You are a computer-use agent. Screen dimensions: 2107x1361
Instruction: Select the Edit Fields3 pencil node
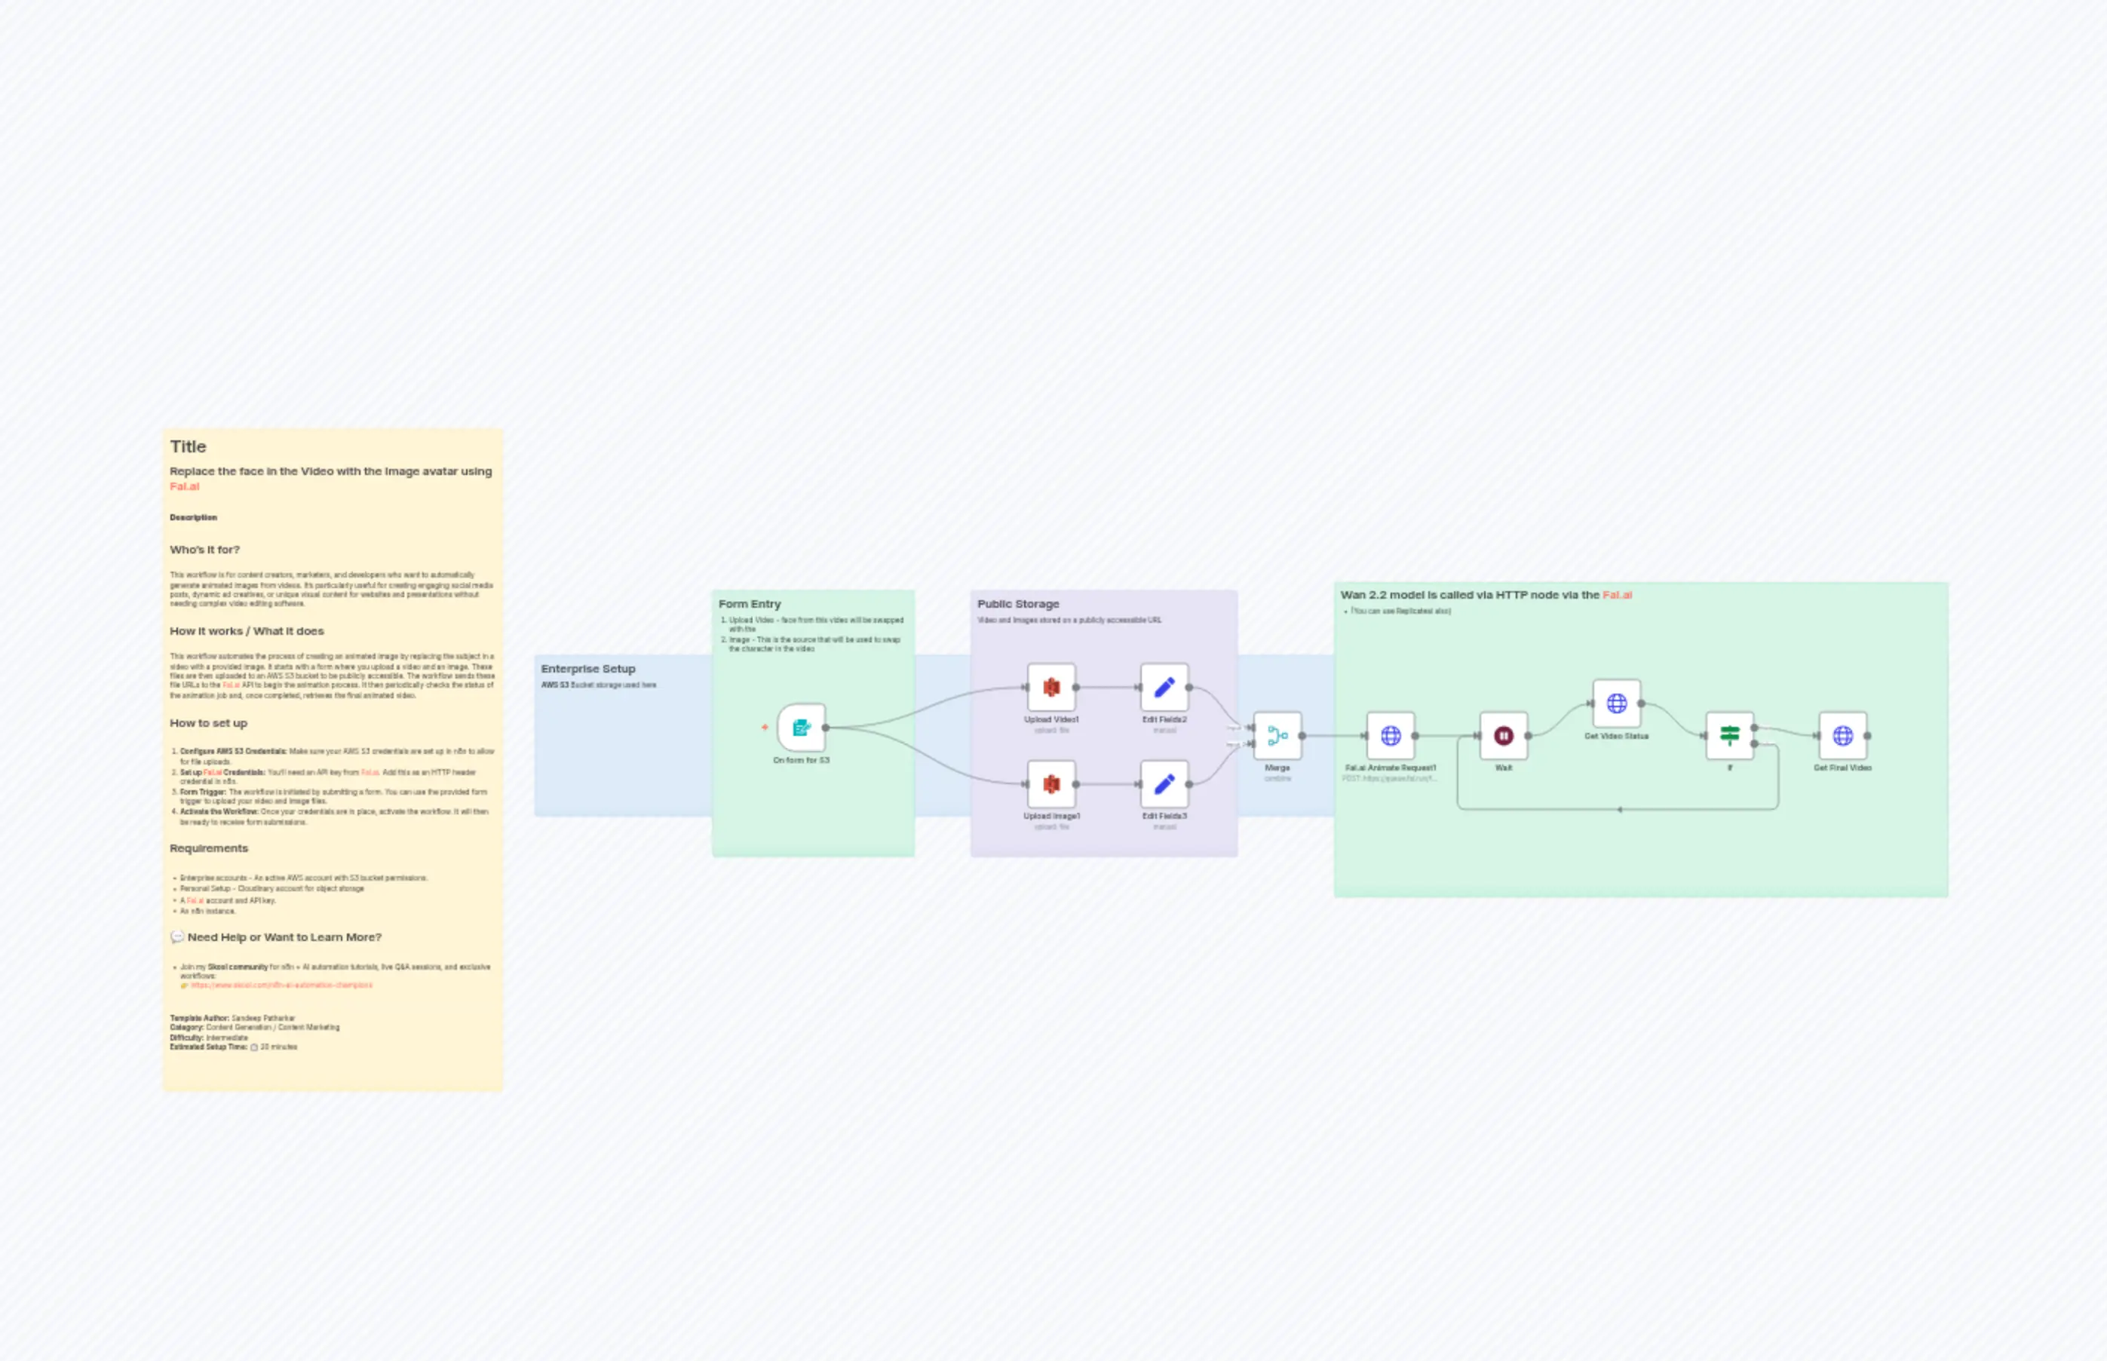point(1164,784)
